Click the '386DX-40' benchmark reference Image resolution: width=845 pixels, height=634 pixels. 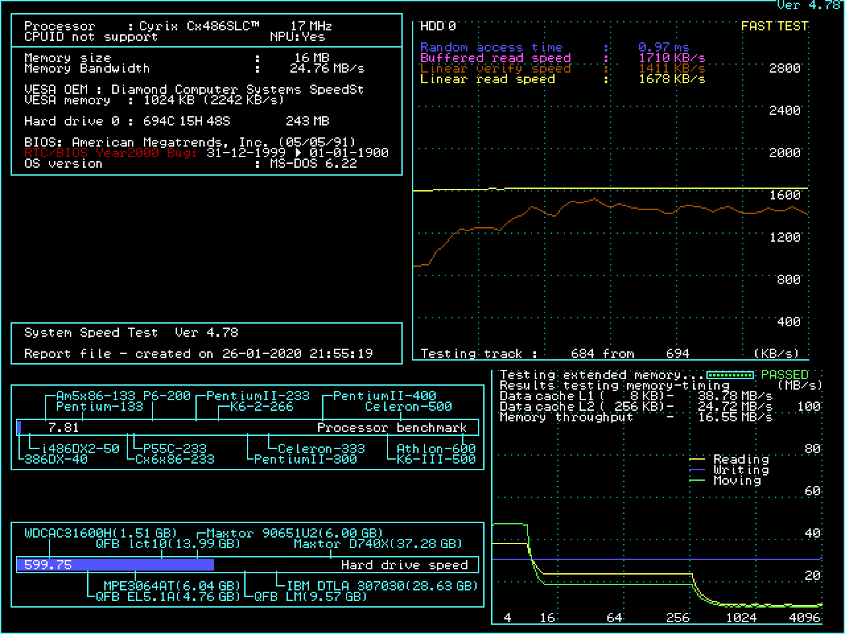pos(56,460)
